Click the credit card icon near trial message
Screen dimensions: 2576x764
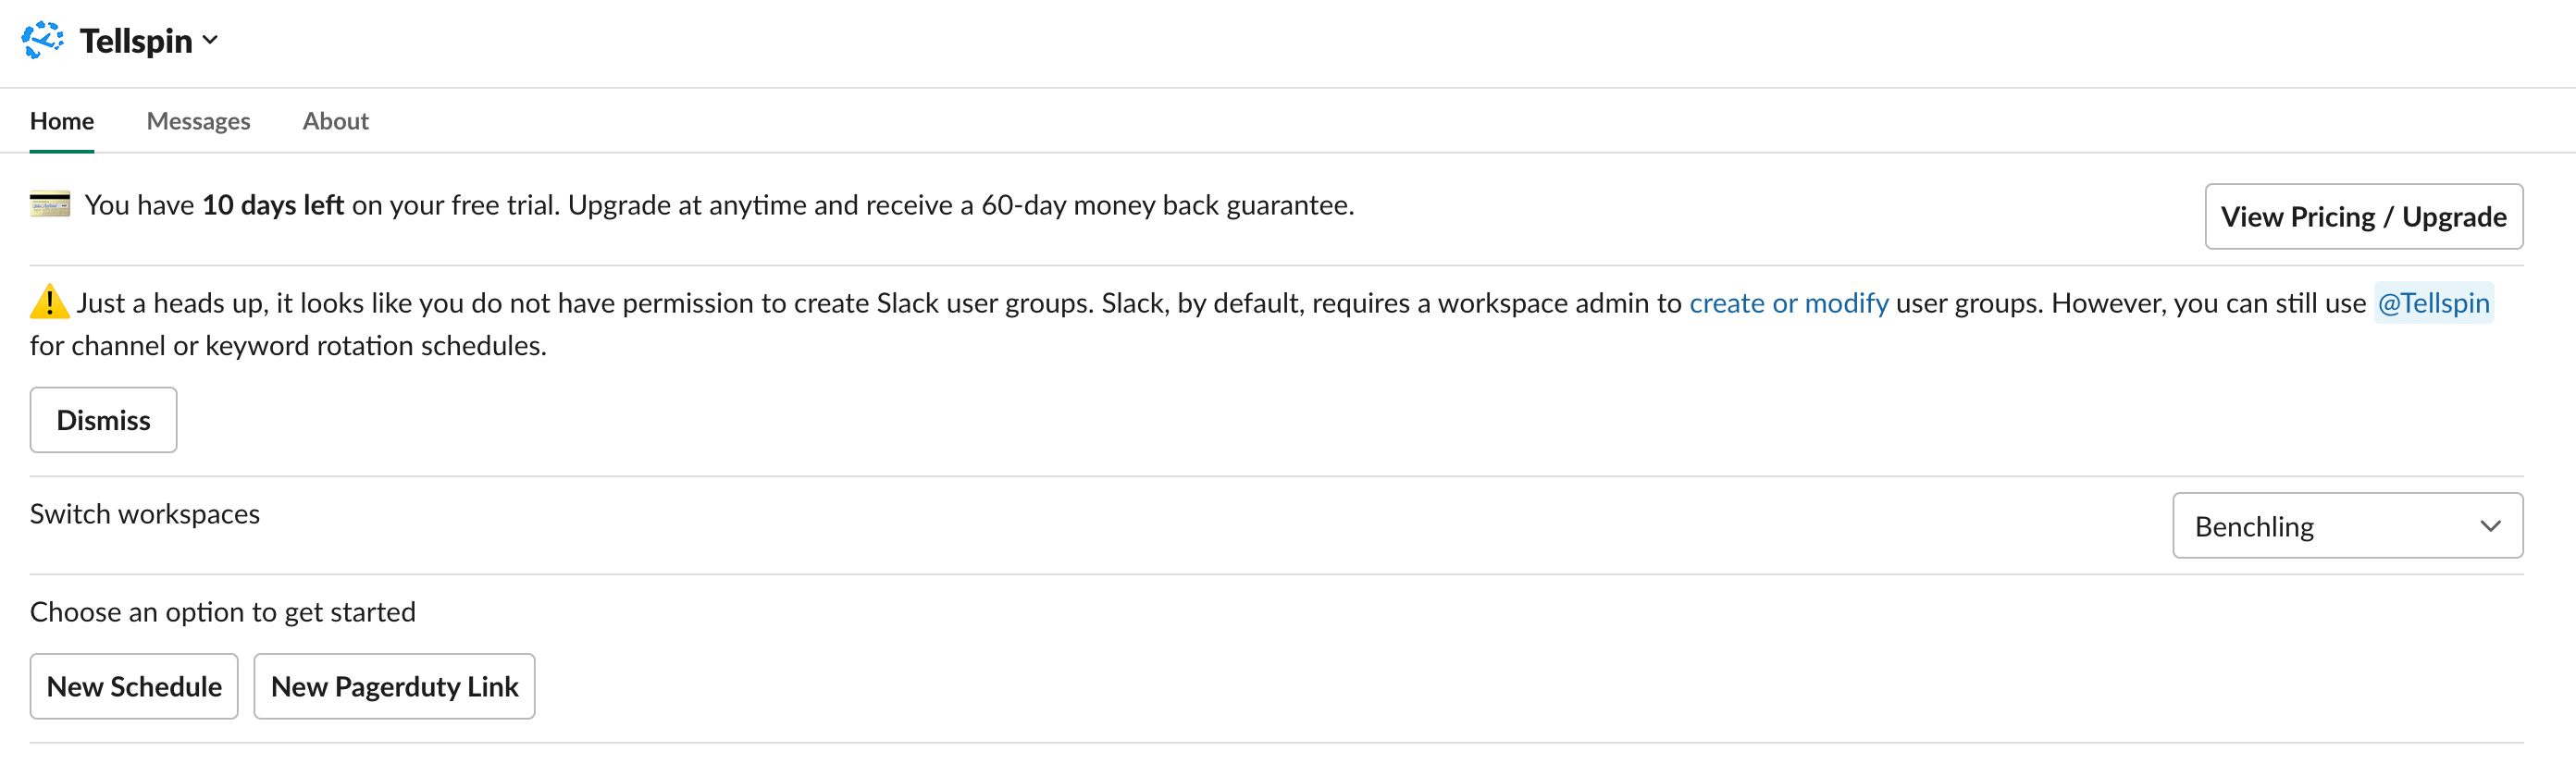pos(48,204)
